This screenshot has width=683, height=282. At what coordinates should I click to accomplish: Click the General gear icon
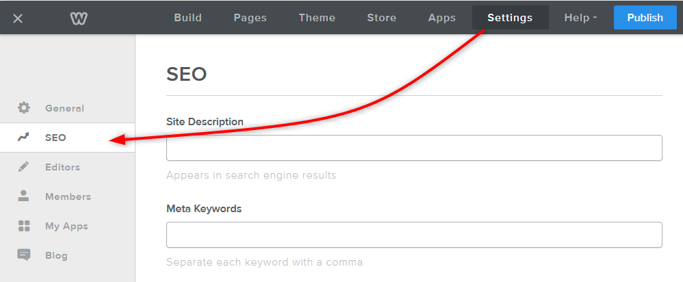(24, 108)
